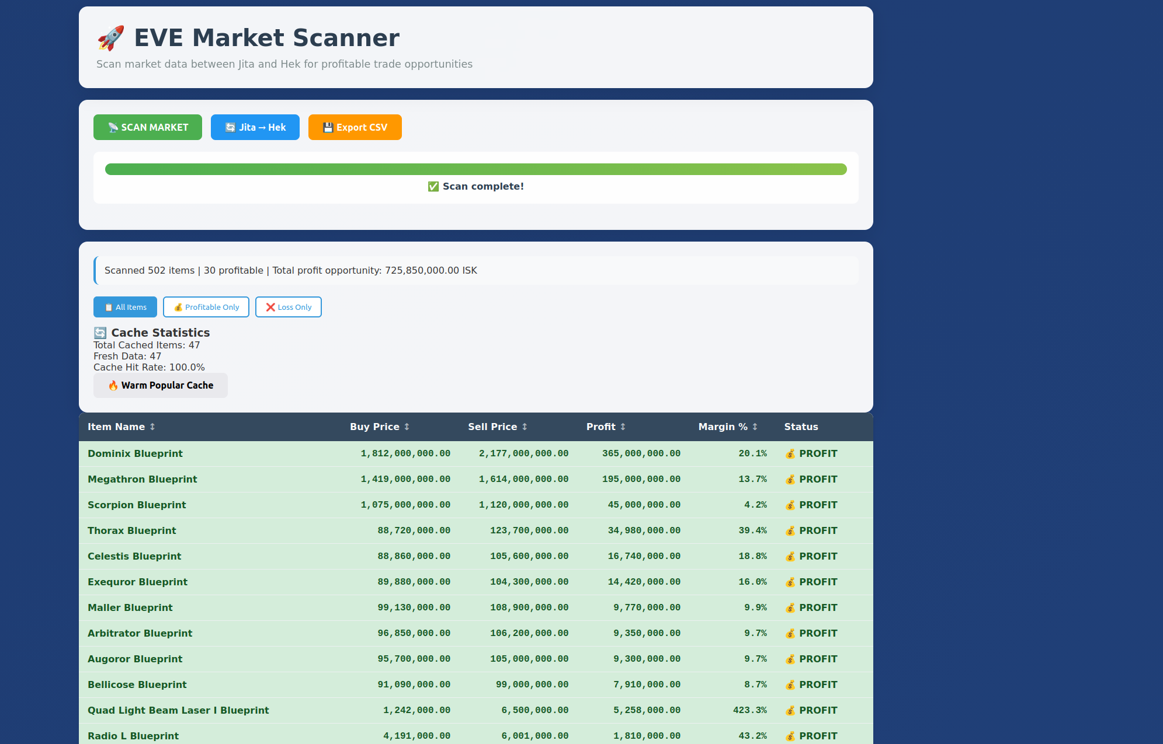This screenshot has width=1163, height=744.
Task: Select the All Items filter
Action: [x=125, y=307]
